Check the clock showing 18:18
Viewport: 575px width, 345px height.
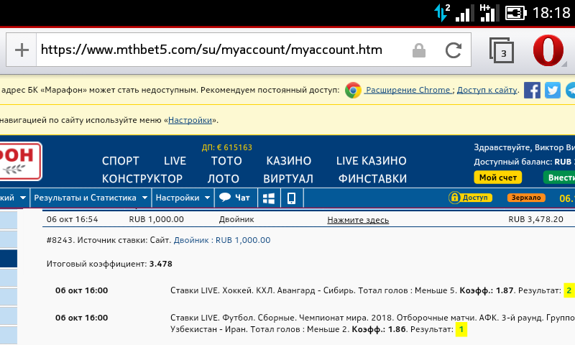click(551, 13)
